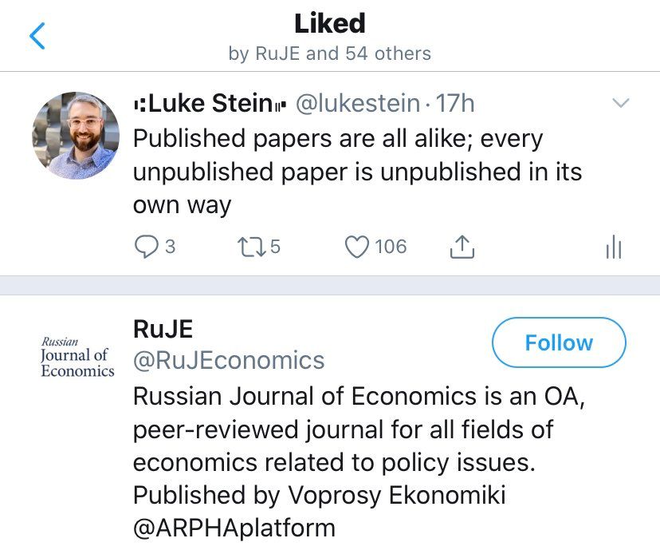Open the @ARPHAplatform mention link

click(x=234, y=528)
